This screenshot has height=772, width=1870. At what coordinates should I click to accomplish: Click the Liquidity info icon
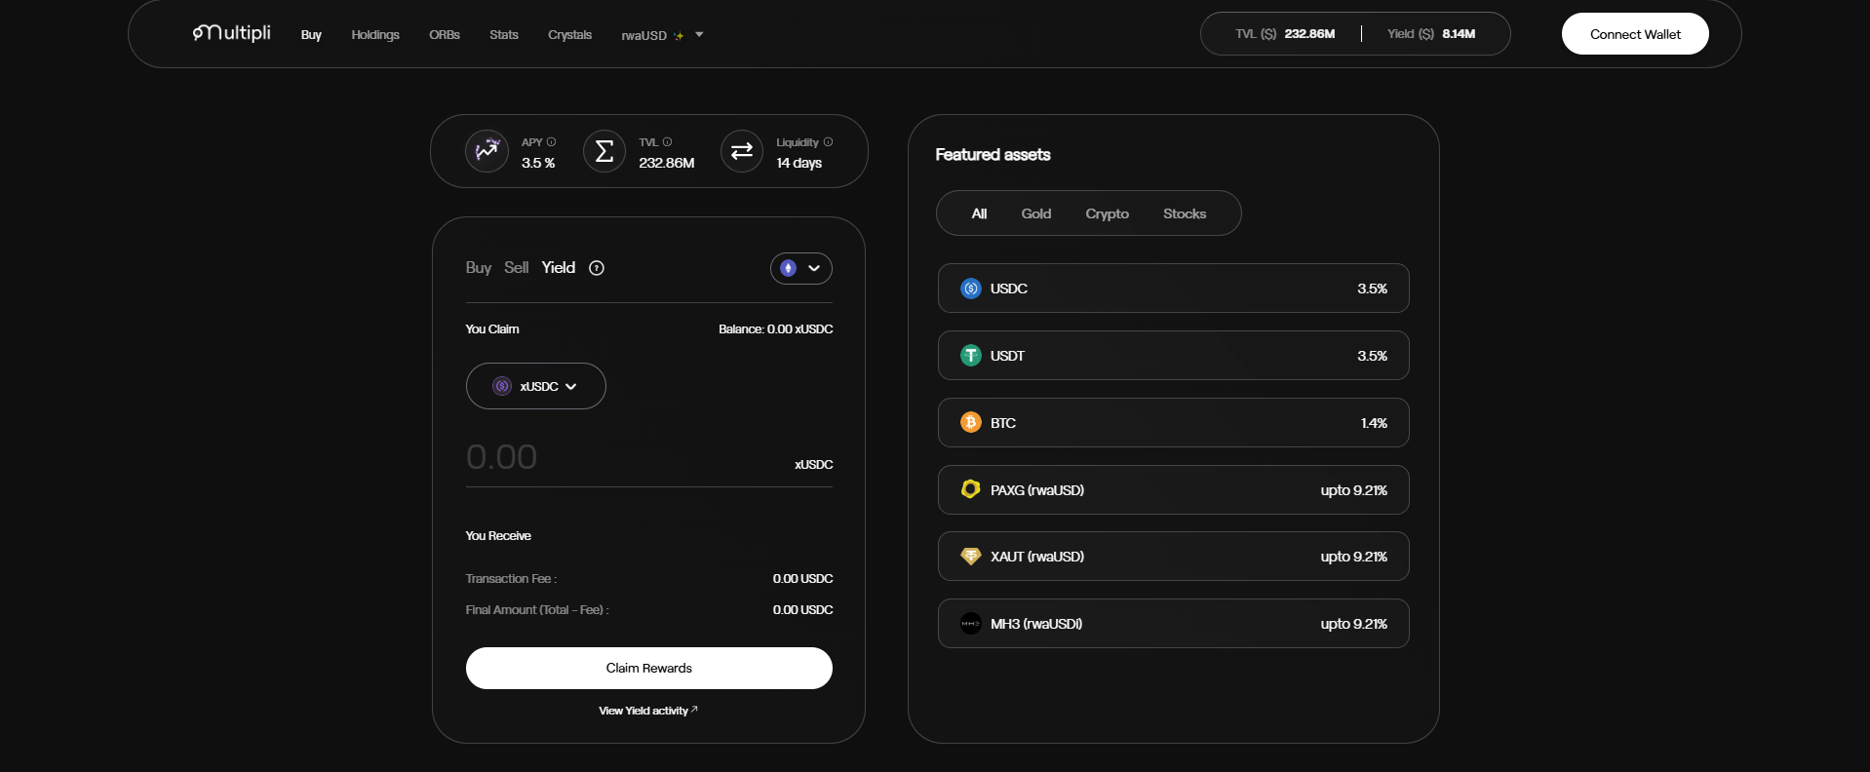829,142
